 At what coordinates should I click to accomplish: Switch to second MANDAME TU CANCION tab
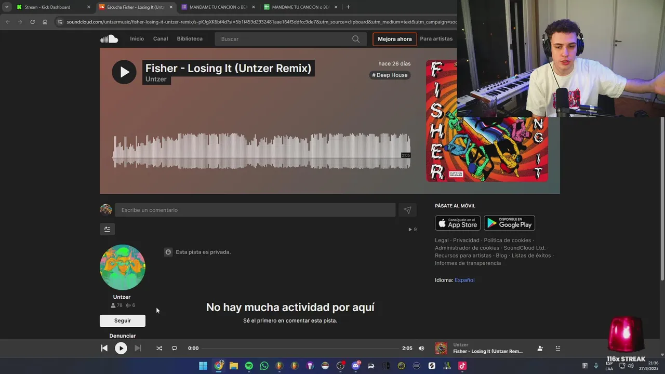(x=300, y=7)
